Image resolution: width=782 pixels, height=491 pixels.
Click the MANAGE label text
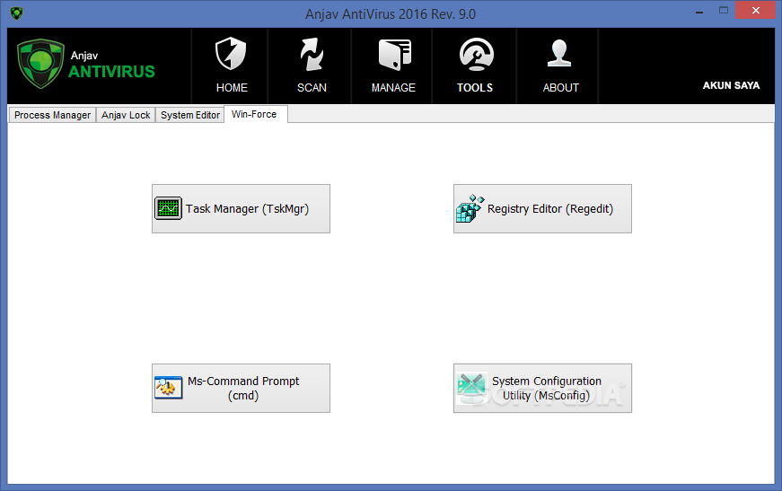[393, 88]
